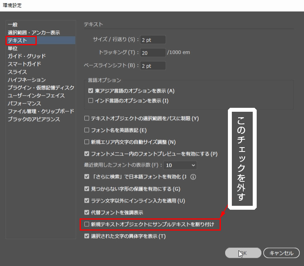The height and width of the screenshot is (266, 304).
Task: Open スマートガイド settings
Action: [x=24, y=64]
